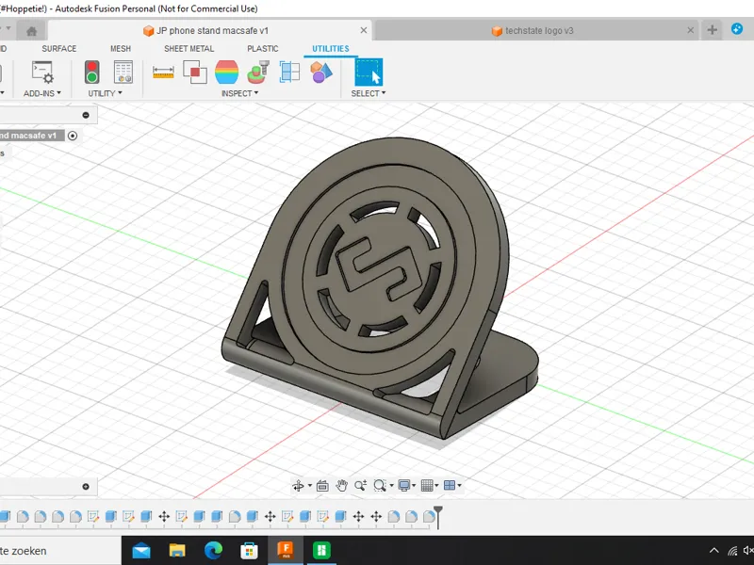Choose the Orbit navigation tool
The image size is (754, 565).
[x=298, y=486]
